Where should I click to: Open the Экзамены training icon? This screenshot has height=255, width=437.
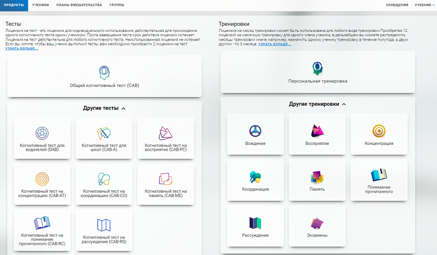point(317,223)
